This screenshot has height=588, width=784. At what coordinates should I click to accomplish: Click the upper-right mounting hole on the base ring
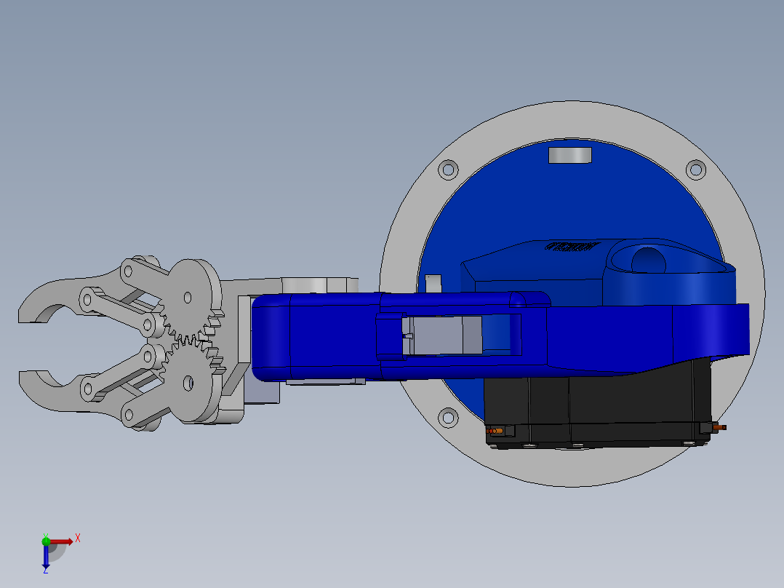695,170
